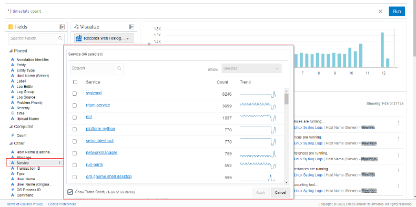Check the networkmanager checkbox
This screenshot has height=207, width=416.
tap(75, 153)
